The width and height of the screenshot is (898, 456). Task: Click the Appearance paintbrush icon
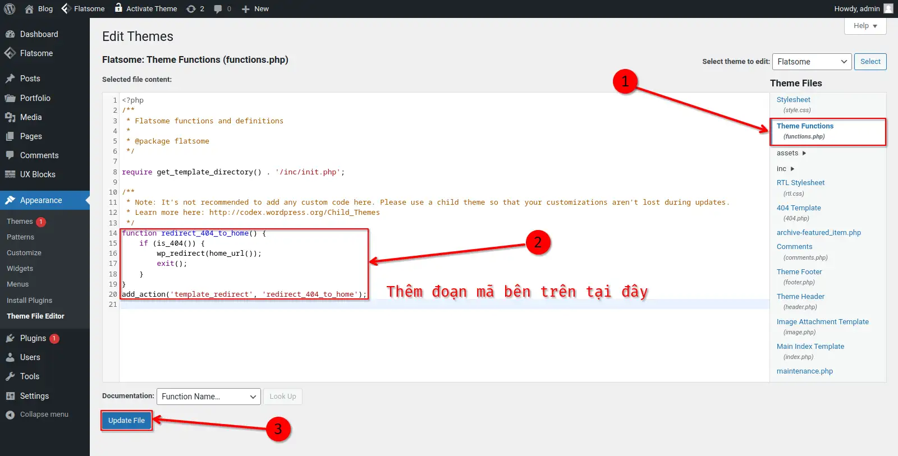[10, 200]
